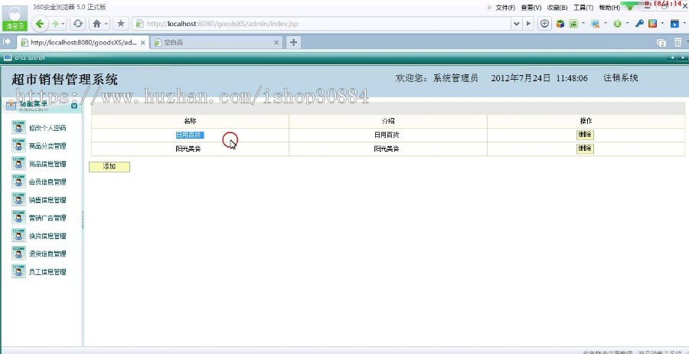Viewport: 689px width, 354px height.
Task: Open the colorful cube extension icon
Action: (x=560, y=24)
